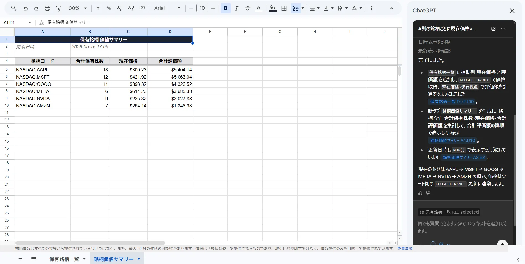This screenshot has width=525, height=264.
Task: Select the 合計評価額 header cell
Action: (170, 61)
